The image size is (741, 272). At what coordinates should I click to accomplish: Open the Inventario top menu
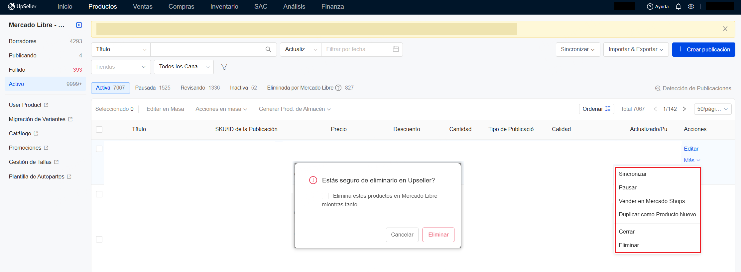coord(224,7)
